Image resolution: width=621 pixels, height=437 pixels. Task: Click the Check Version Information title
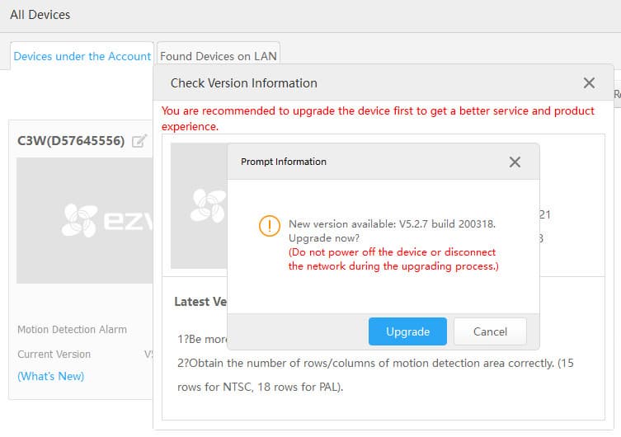pyautogui.click(x=244, y=82)
